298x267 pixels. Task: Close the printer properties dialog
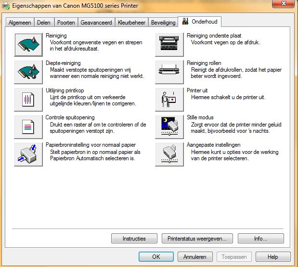coord(284,4)
